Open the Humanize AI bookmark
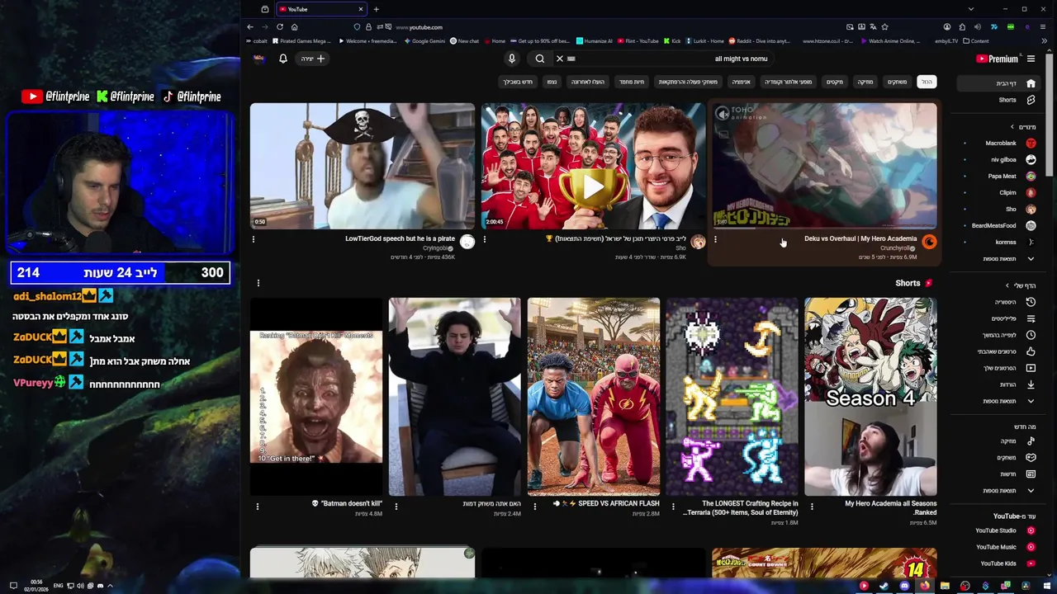The height and width of the screenshot is (594, 1057). (x=595, y=40)
